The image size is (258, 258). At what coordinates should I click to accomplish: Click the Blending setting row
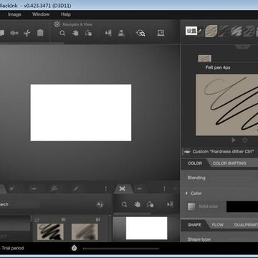[x=220, y=178]
